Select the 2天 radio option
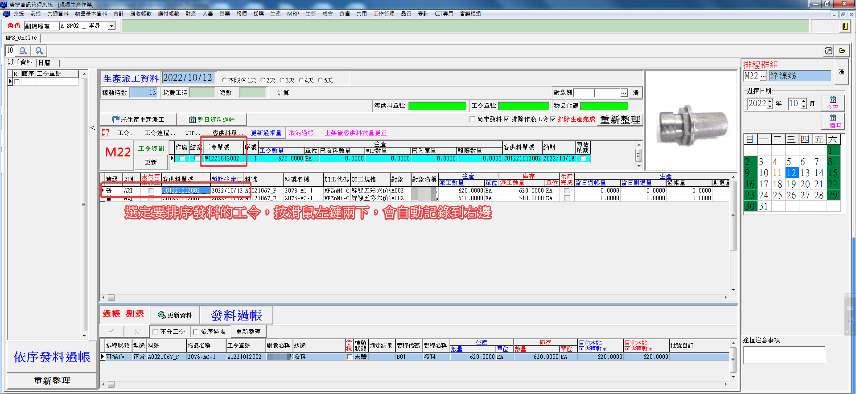 point(263,81)
